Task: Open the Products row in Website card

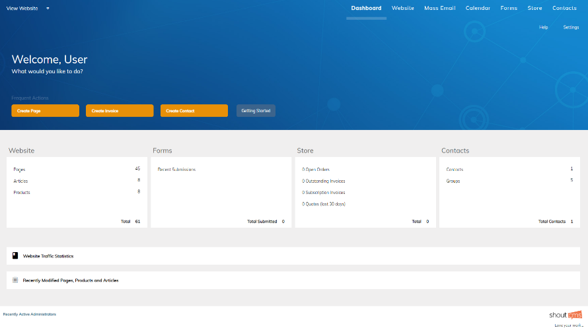Action: click(77, 192)
